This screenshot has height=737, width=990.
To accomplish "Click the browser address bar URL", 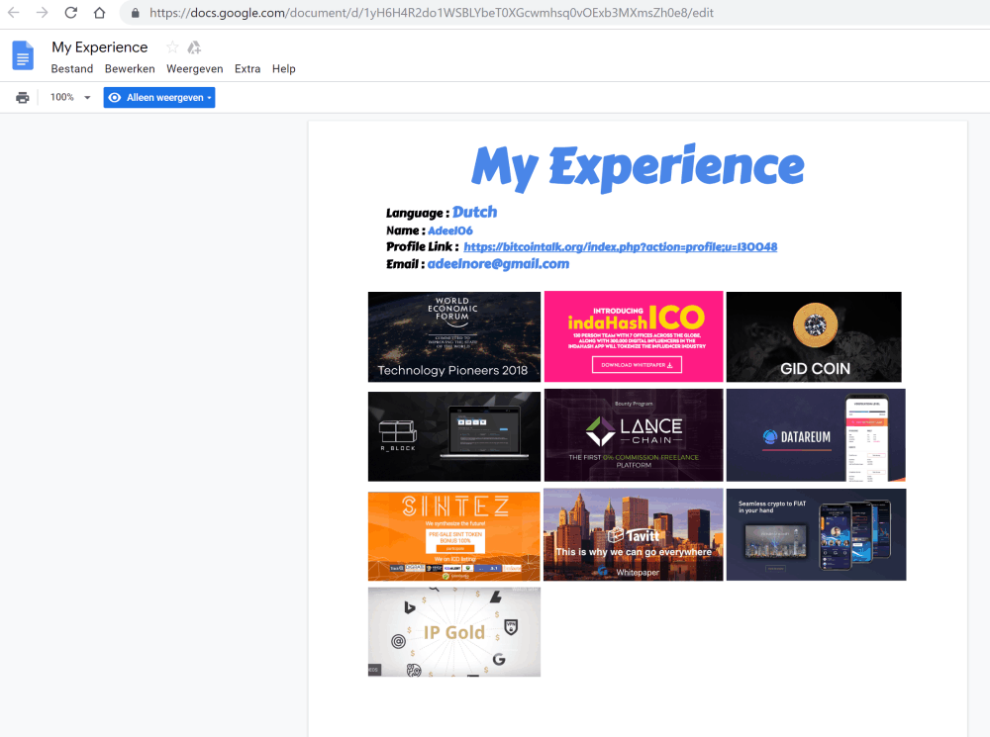I will (x=432, y=13).
